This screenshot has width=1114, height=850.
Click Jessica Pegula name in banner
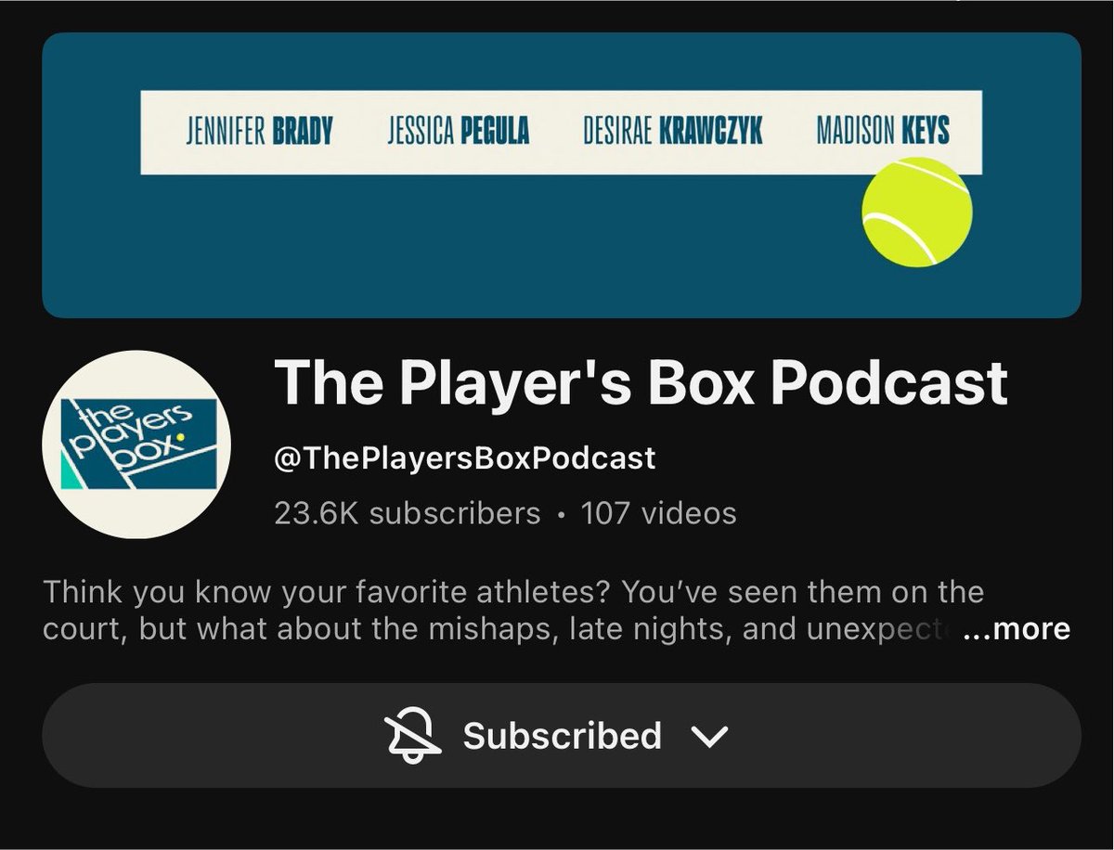click(458, 132)
